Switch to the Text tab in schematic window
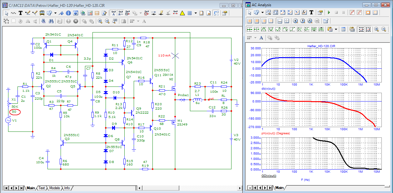 (x=42, y=188)
